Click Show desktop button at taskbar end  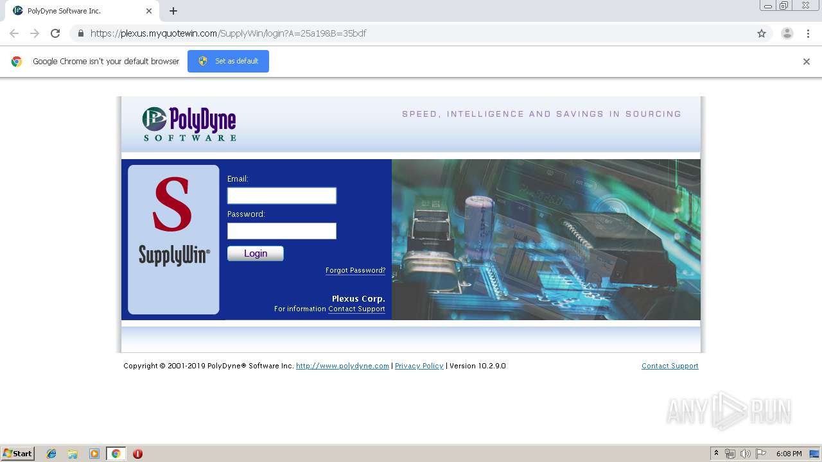815,454
